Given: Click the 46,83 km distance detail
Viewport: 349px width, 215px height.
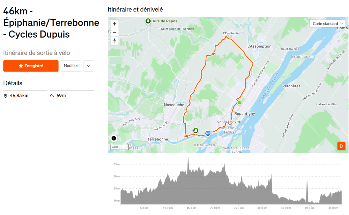Looking at the screenshot, I should point(19,96).
